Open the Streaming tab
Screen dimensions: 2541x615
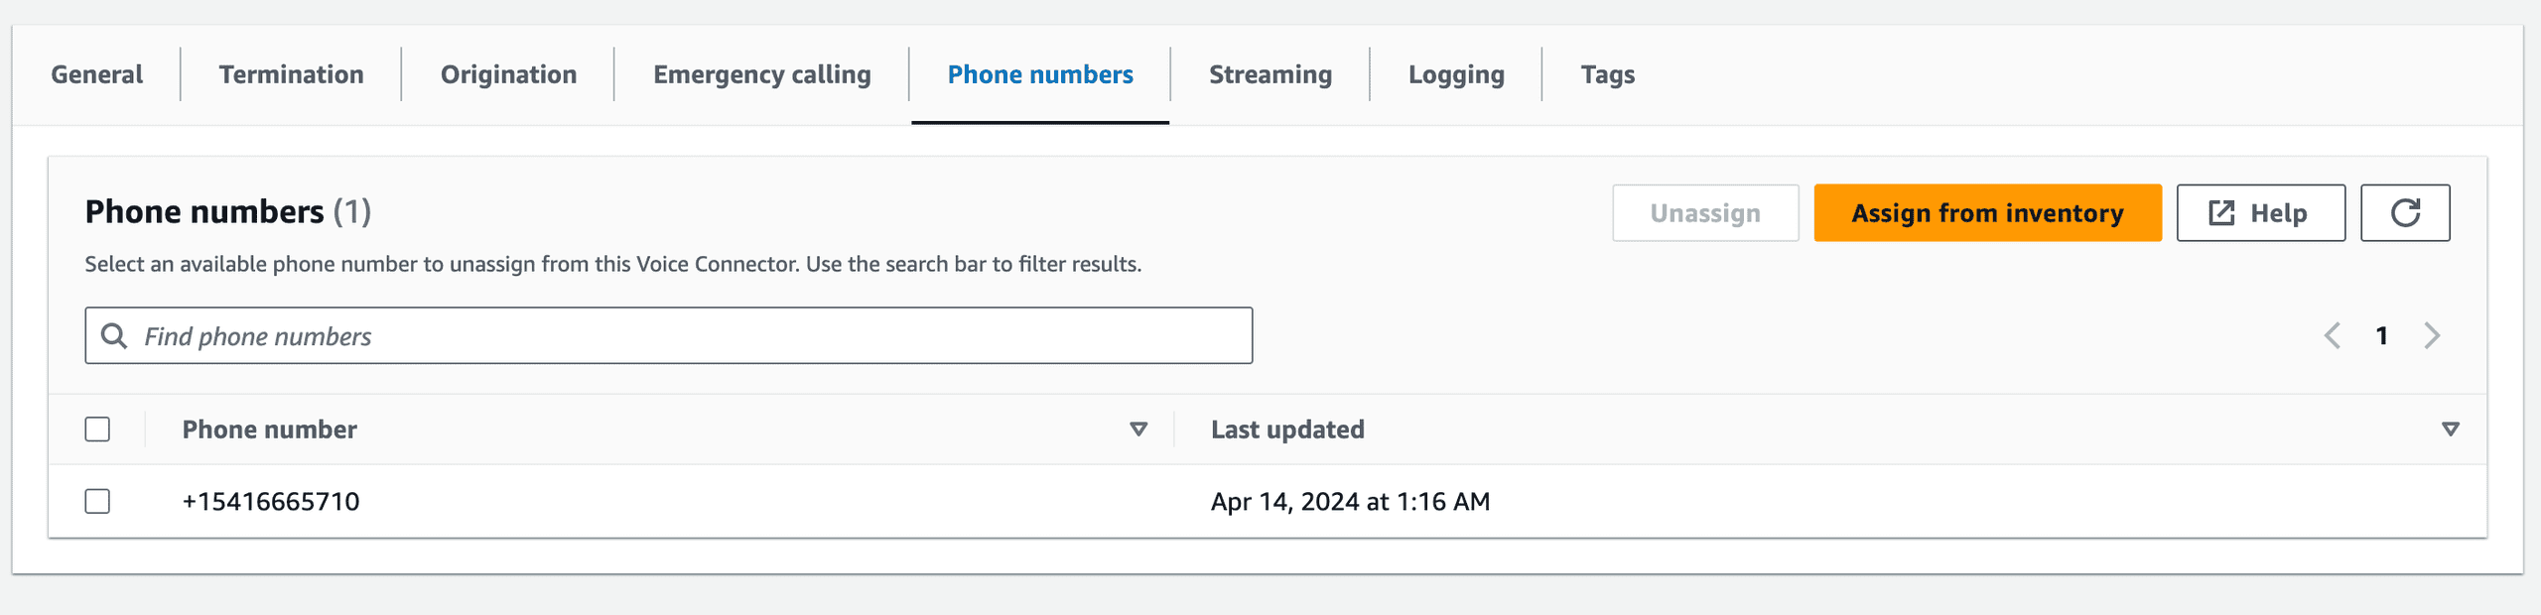point(1270,74)
